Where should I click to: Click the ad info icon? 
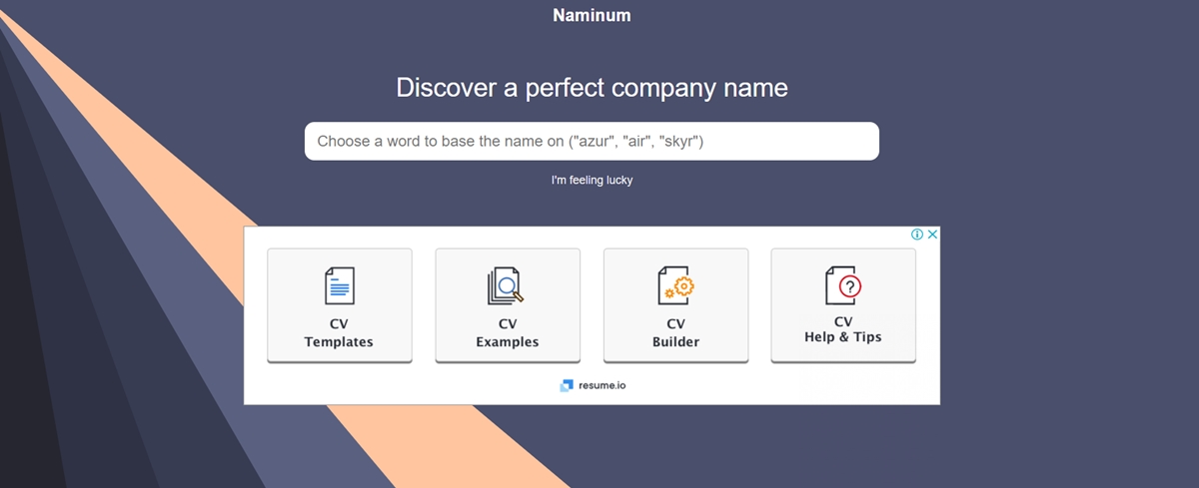(x=917, y=235)
